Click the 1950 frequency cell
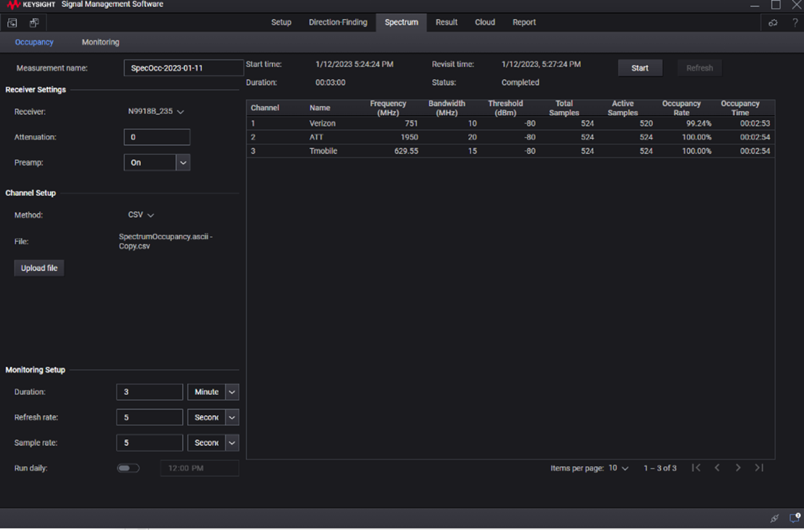804x530 pixels. click(x=409, y=137)
